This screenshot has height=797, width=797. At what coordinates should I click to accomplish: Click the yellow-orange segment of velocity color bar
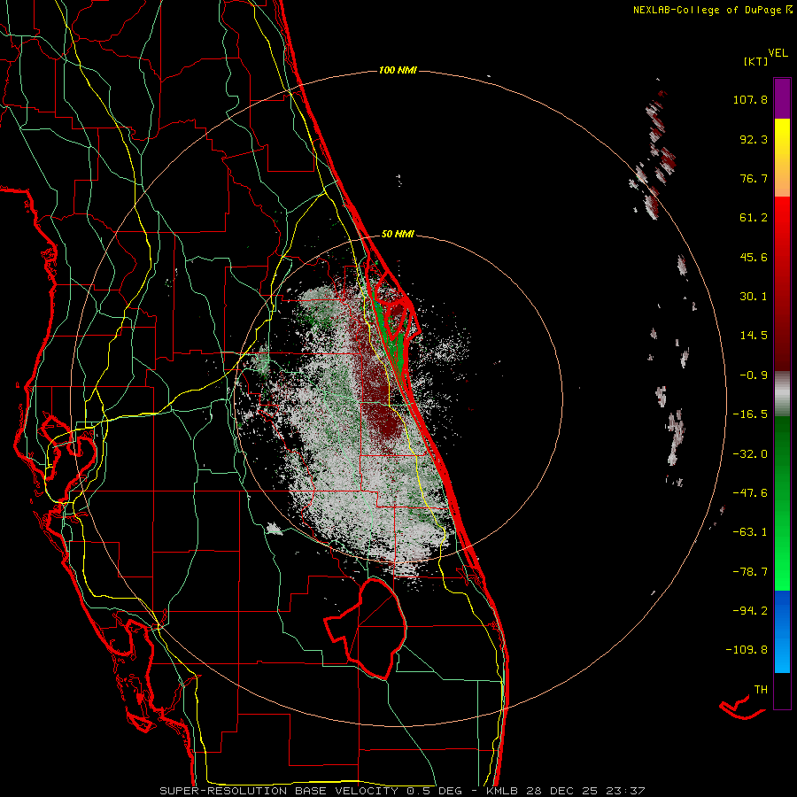pos(782,158)
